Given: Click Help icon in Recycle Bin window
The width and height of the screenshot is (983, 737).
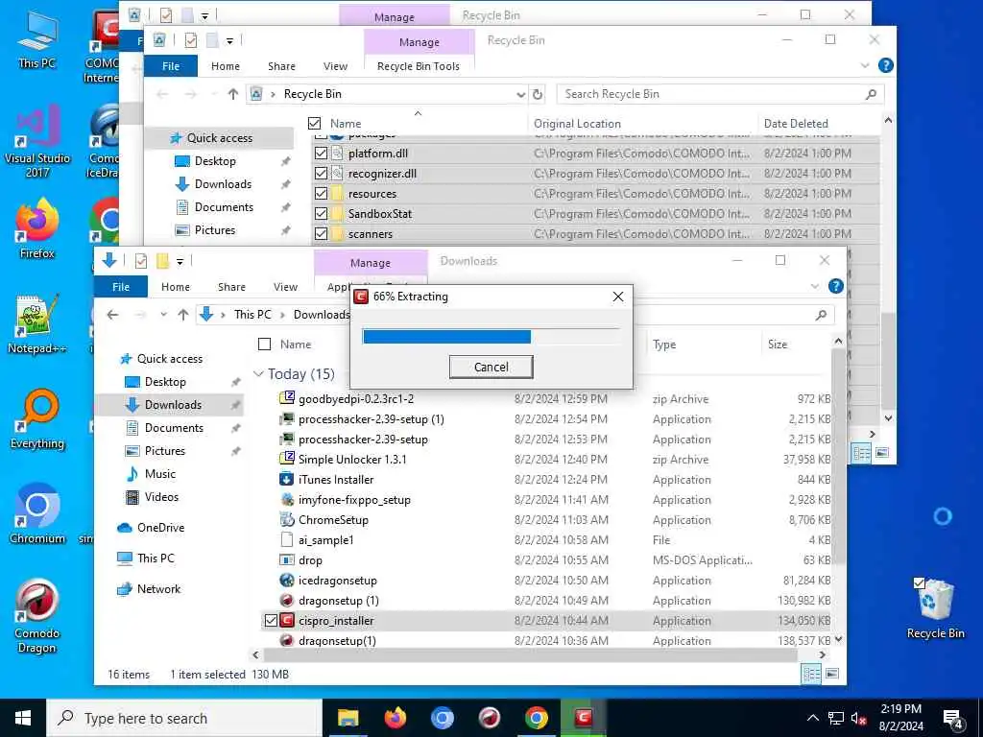Looking at the screenshot, I should coord(885,65).
